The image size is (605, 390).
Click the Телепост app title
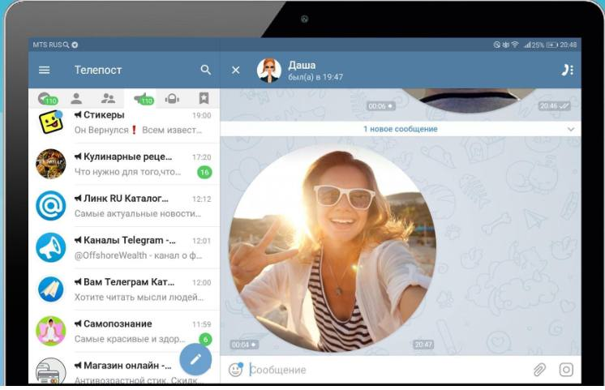point(98,70)
